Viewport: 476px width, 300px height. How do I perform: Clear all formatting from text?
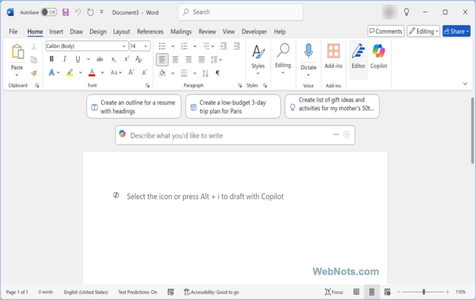point(139,59)
